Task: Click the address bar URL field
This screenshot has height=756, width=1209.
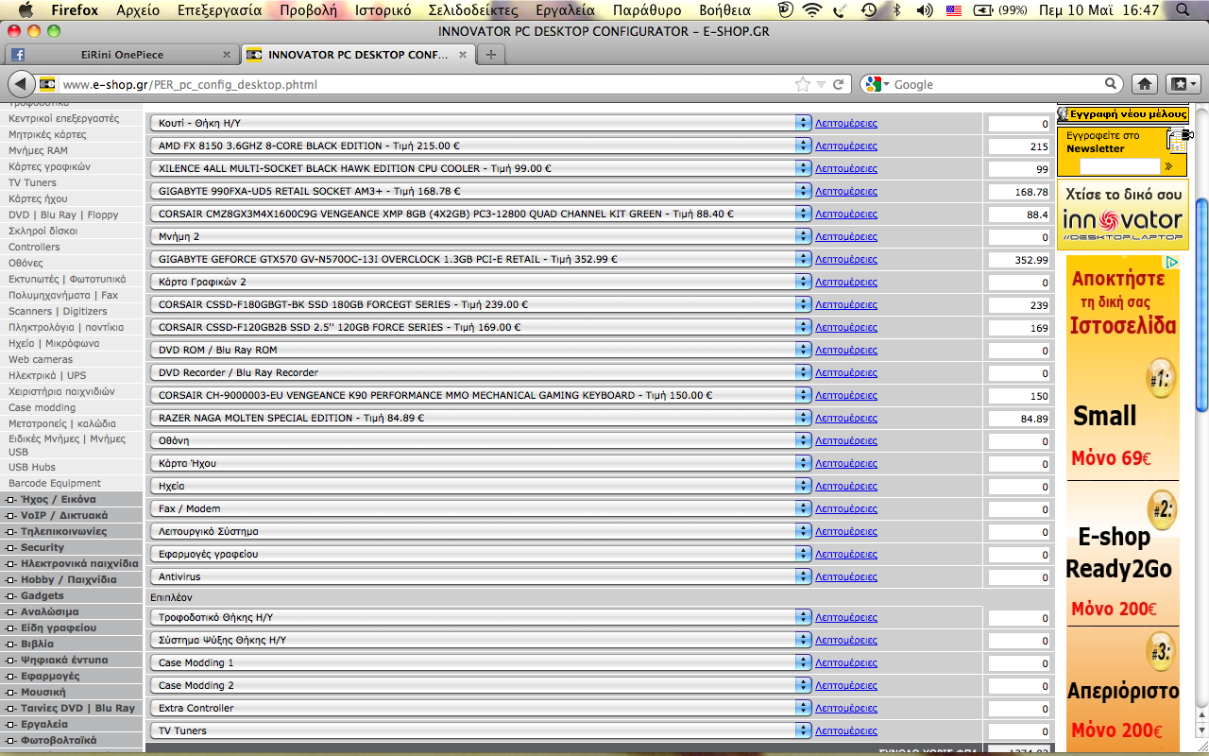Action: click(425, 84)
